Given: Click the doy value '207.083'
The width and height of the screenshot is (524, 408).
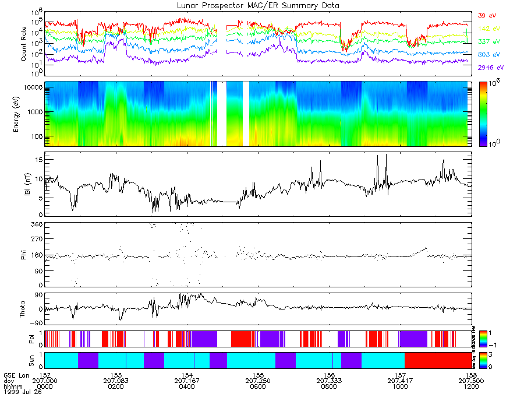Looking at the screenshot, I should click(116, 381).
